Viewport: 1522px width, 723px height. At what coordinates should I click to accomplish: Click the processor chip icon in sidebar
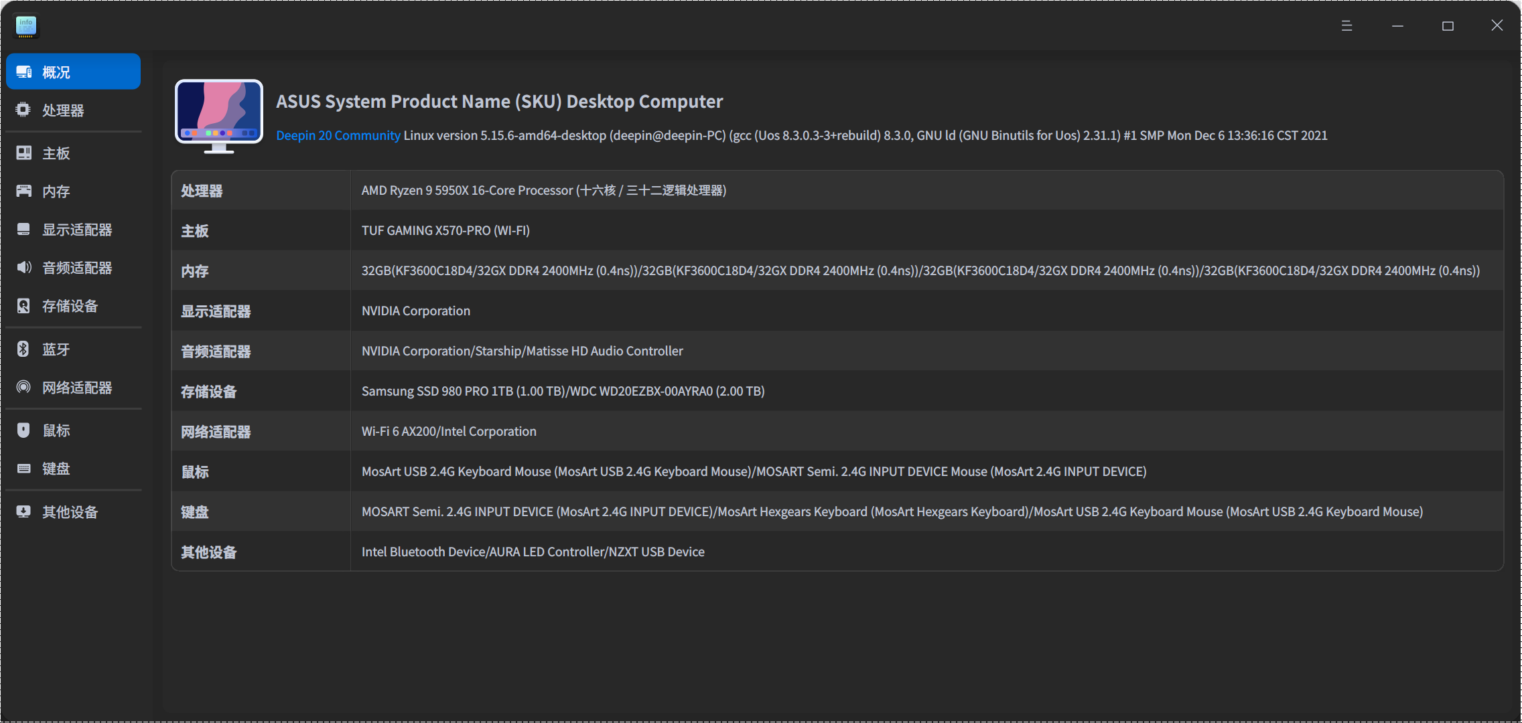click(x=23, y=110)
